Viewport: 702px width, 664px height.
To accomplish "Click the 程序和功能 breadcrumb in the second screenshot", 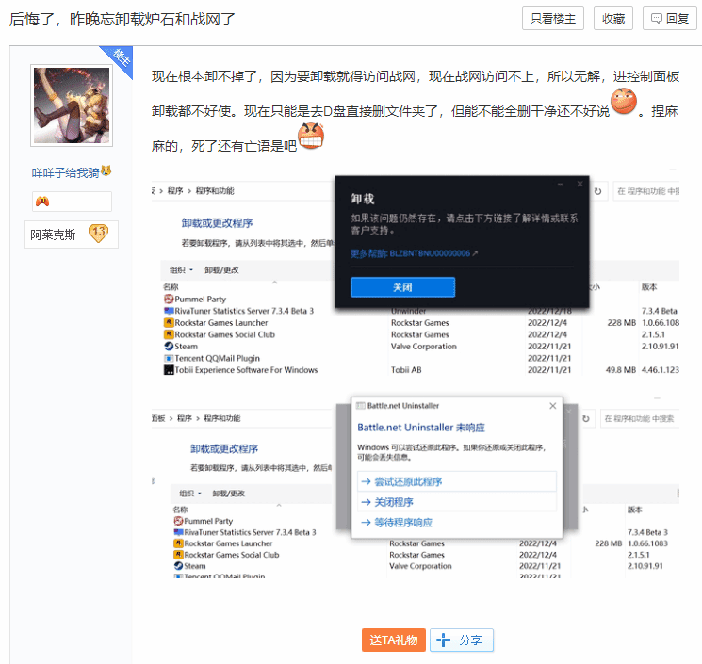I will [222, 418].
